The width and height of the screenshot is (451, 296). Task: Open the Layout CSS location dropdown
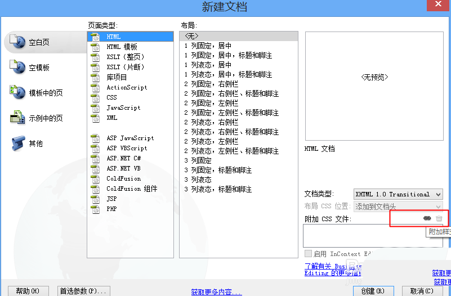(399, 207)
